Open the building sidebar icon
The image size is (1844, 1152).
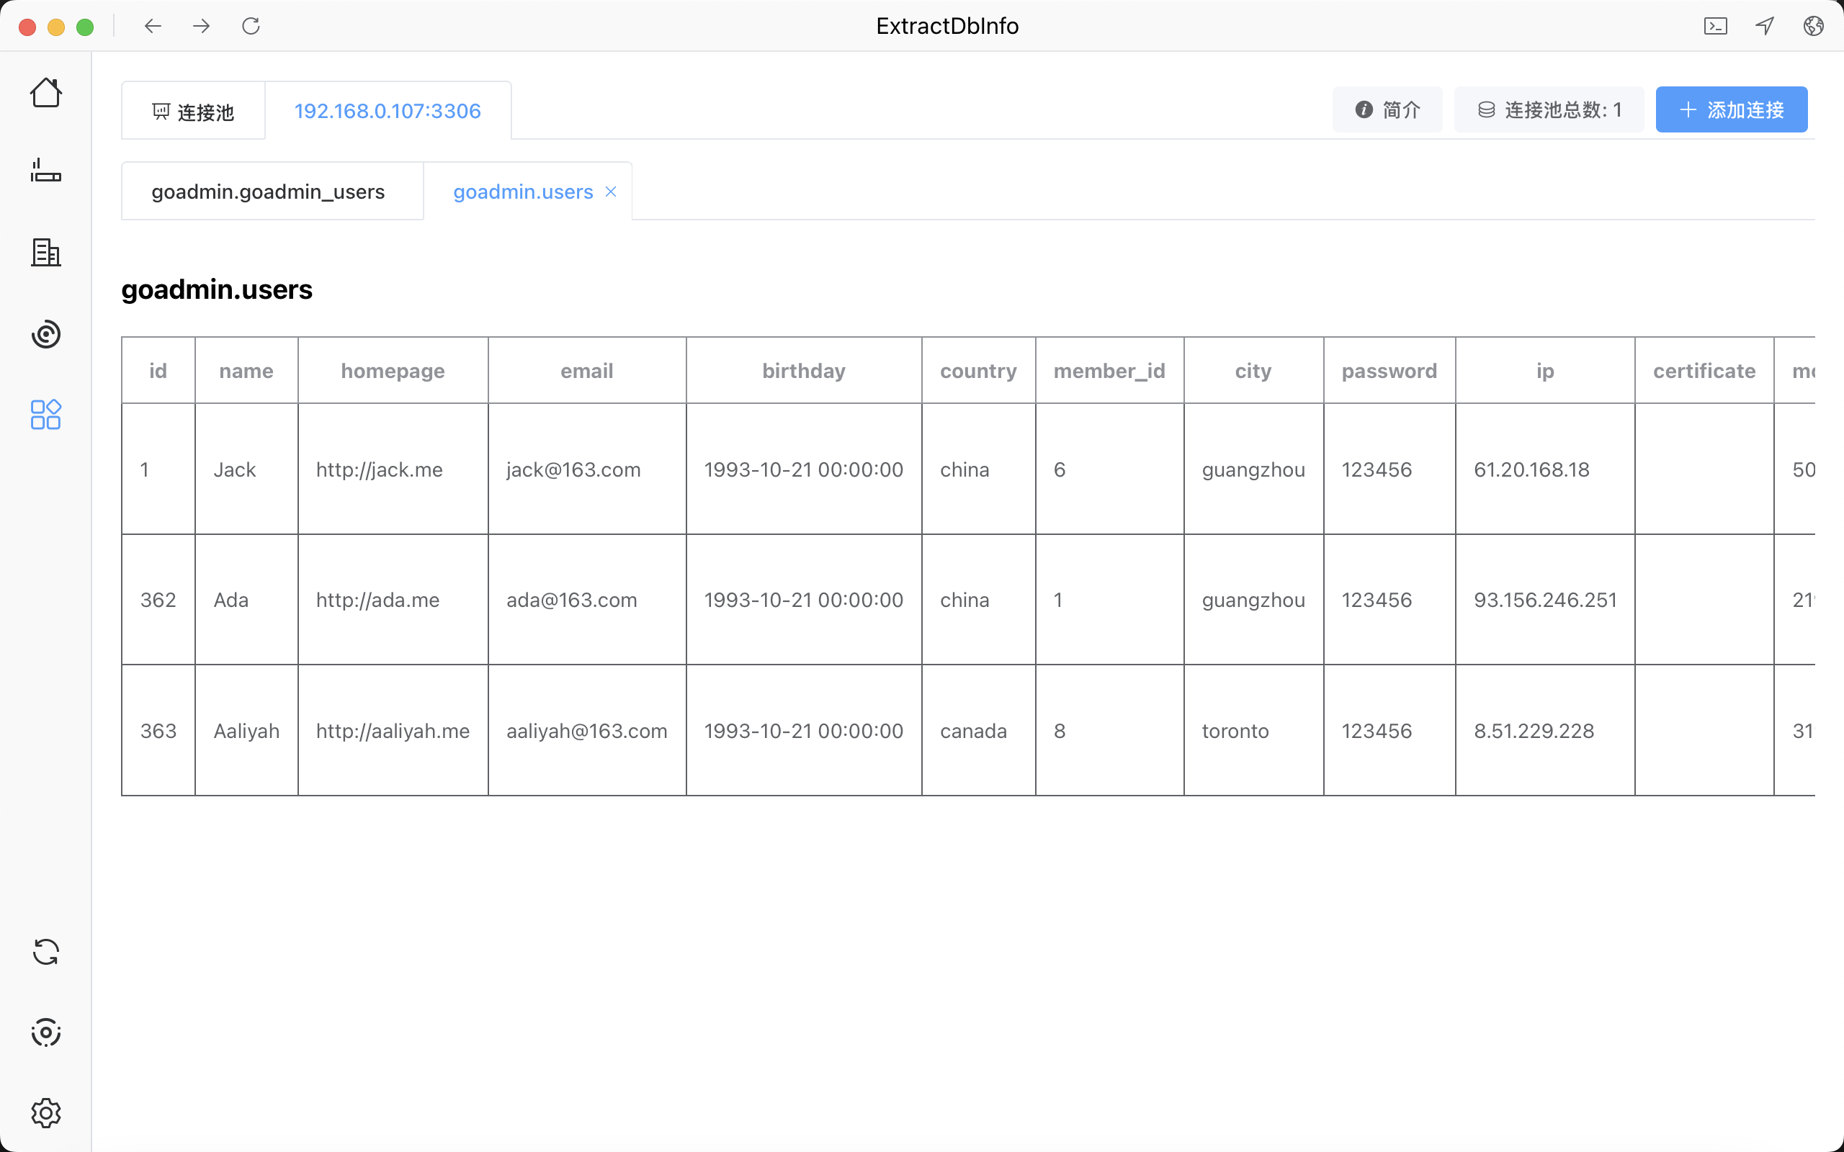click(x=45, y=252)
